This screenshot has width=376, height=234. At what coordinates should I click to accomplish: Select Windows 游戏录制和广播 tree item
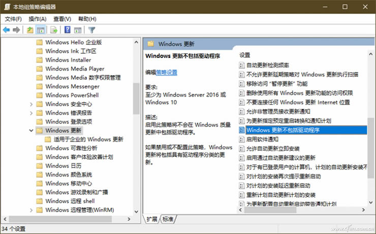(77, 192)
